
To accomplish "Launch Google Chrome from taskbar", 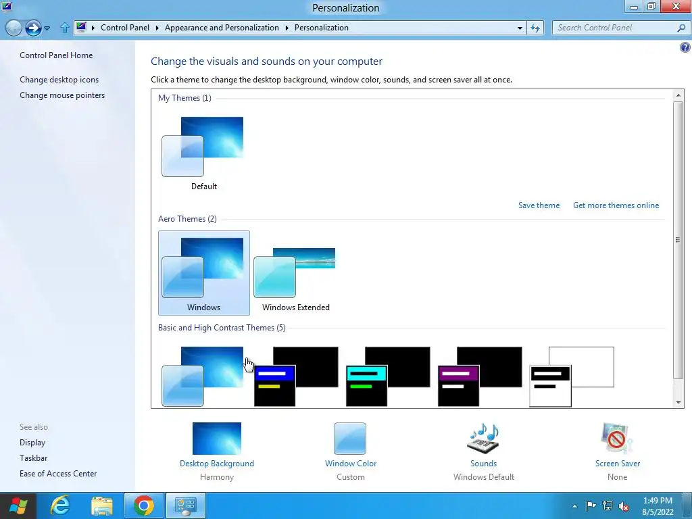I will point(144,505).
